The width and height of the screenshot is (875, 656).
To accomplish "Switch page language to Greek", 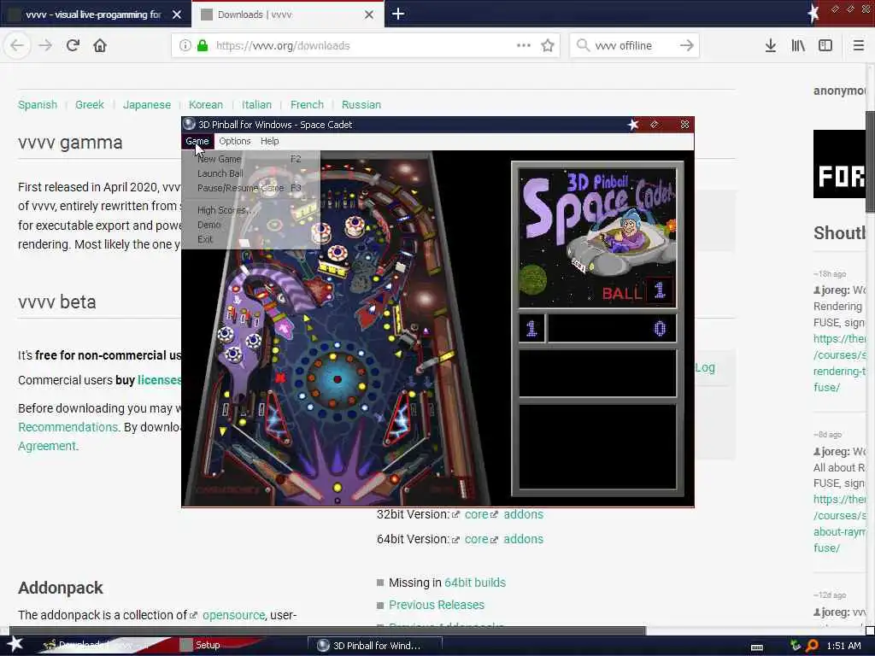I will 89,105.
